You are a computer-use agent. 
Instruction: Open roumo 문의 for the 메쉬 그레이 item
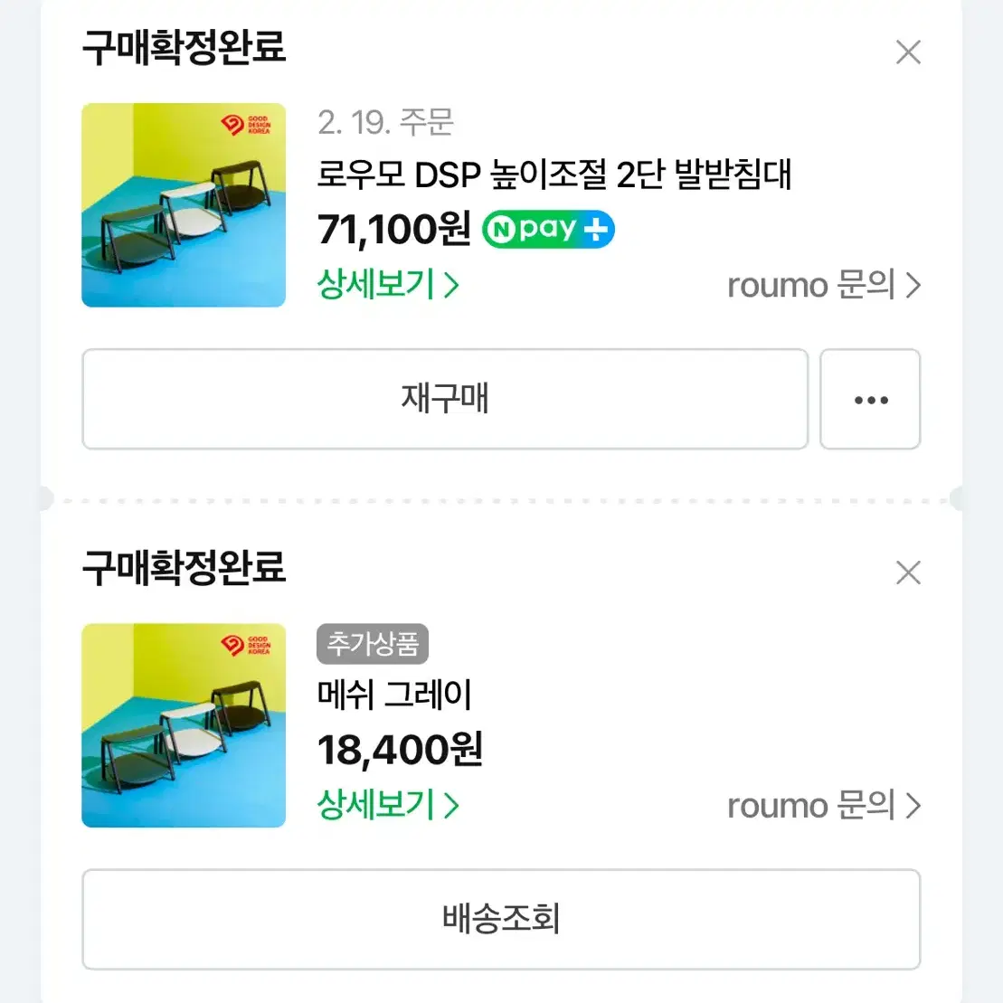823,806
